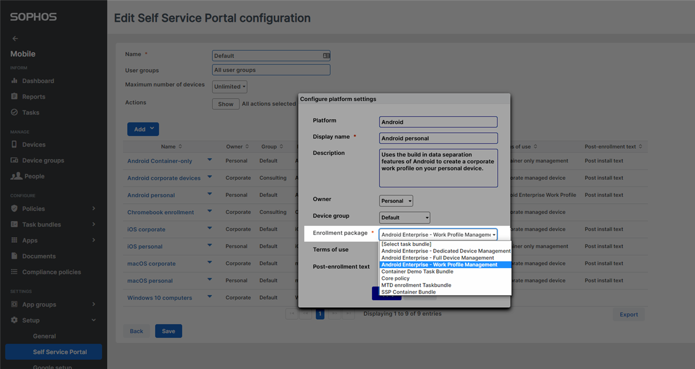Open Android corporate devices row arrow
The image size is (695, 369).
[210, 177]
